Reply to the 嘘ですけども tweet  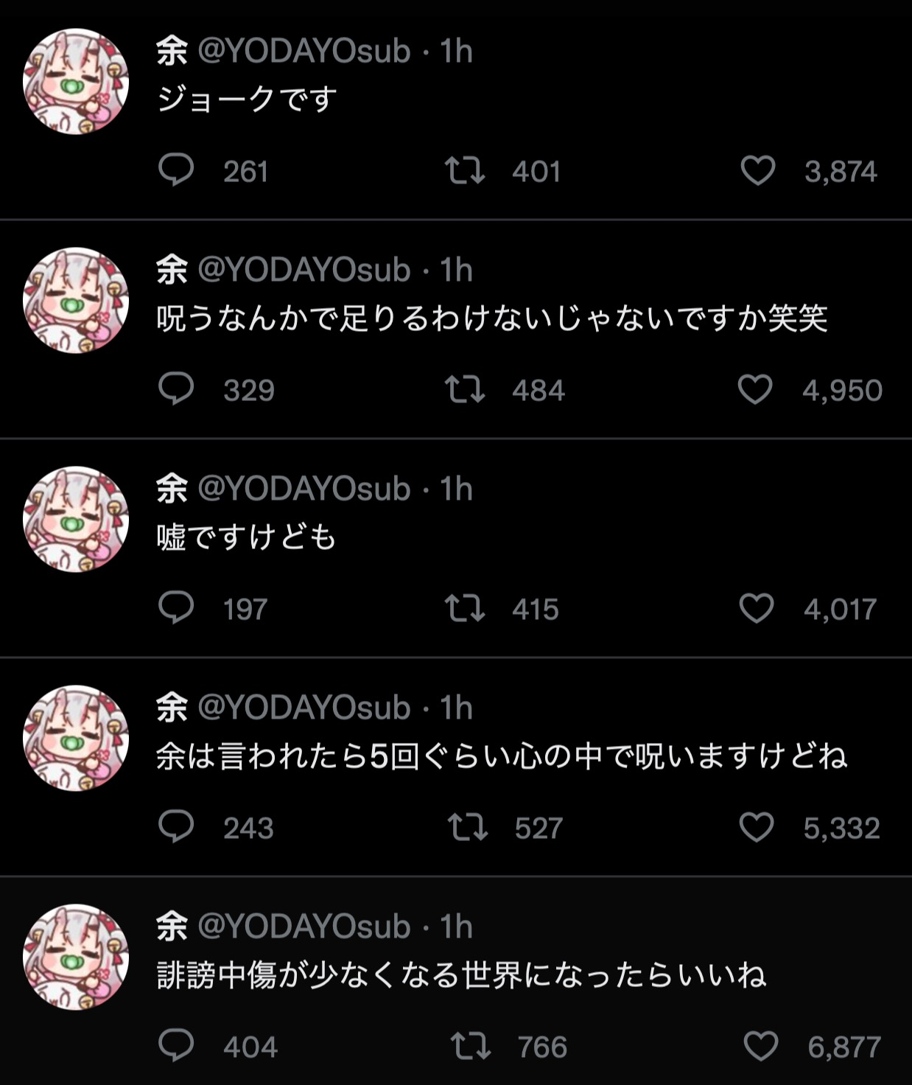coord(176,608)
